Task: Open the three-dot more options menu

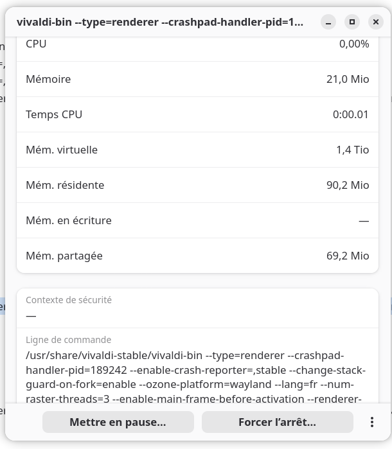Action: 371,422
